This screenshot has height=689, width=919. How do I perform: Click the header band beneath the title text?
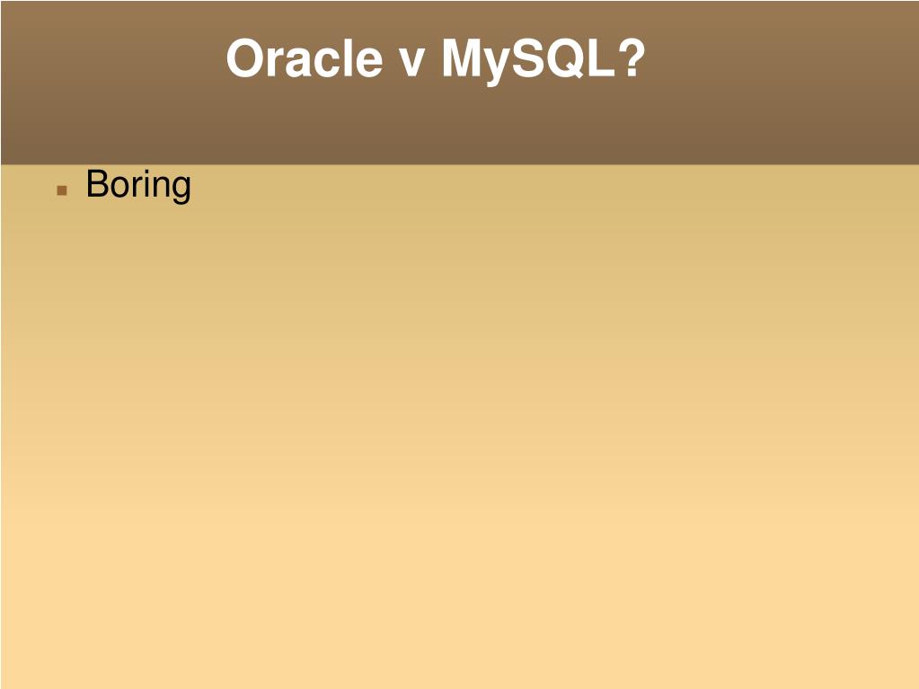[x=436, y=126]
